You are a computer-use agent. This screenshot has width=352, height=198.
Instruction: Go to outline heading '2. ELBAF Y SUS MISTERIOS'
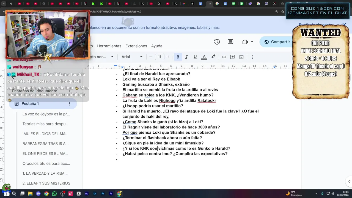pos(46,183)
